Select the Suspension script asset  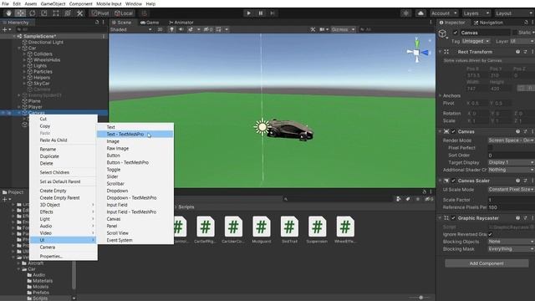(x=317, y=229)
